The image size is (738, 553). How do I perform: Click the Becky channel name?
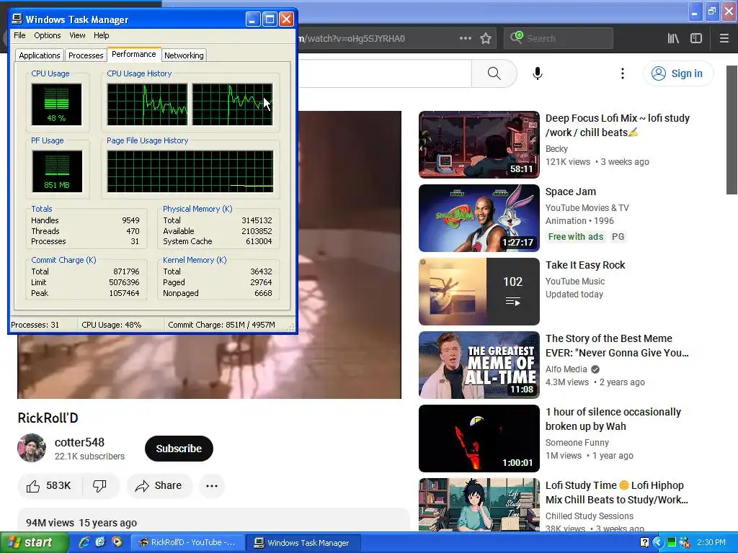[556, 148]
